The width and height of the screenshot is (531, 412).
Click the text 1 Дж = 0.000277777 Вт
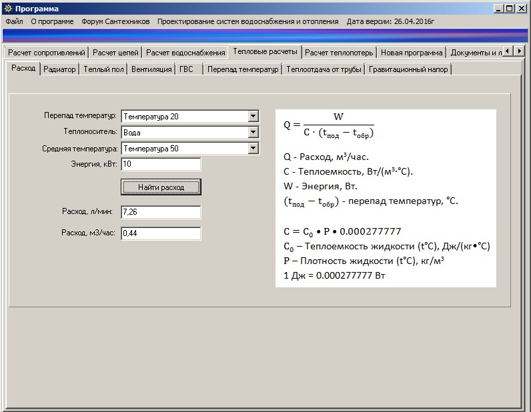[x=334, y=275]
